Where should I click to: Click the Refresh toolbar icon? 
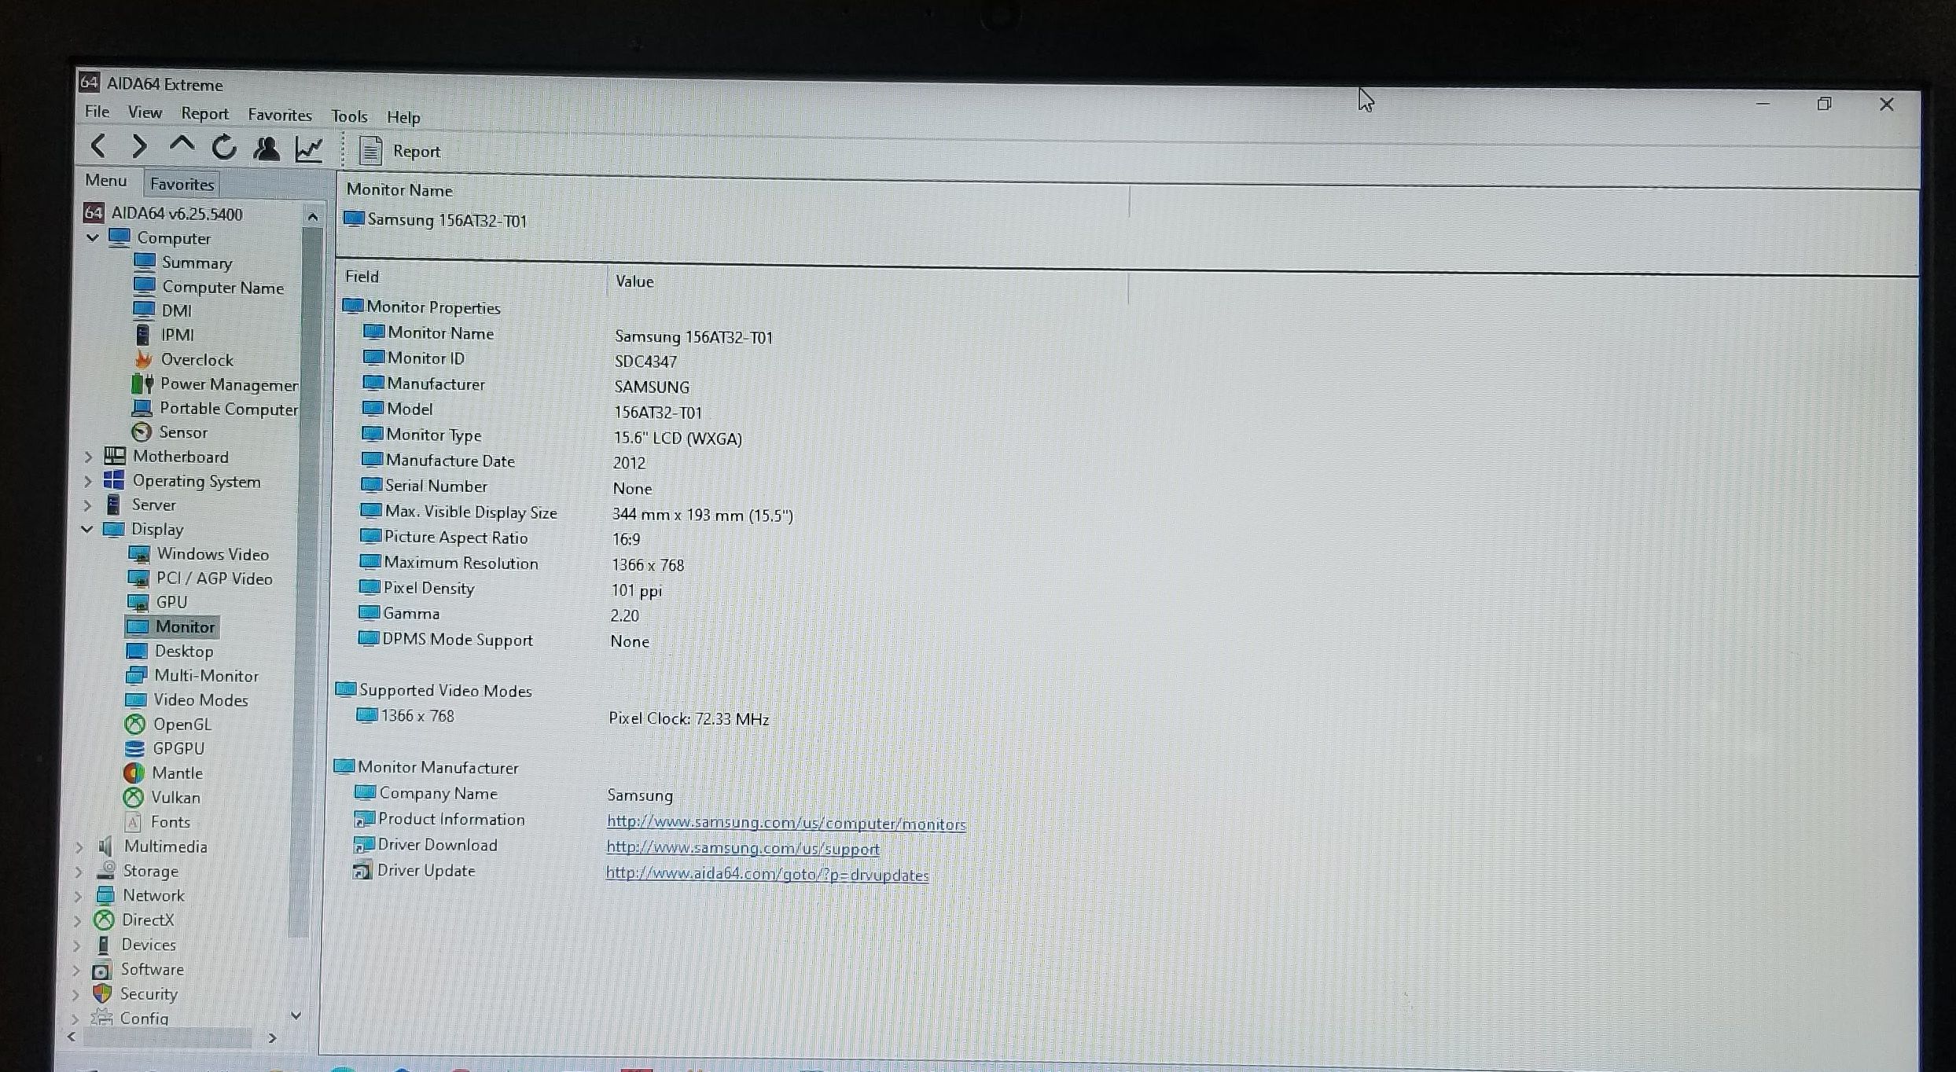pyautogui.click(x=224, y=147)
